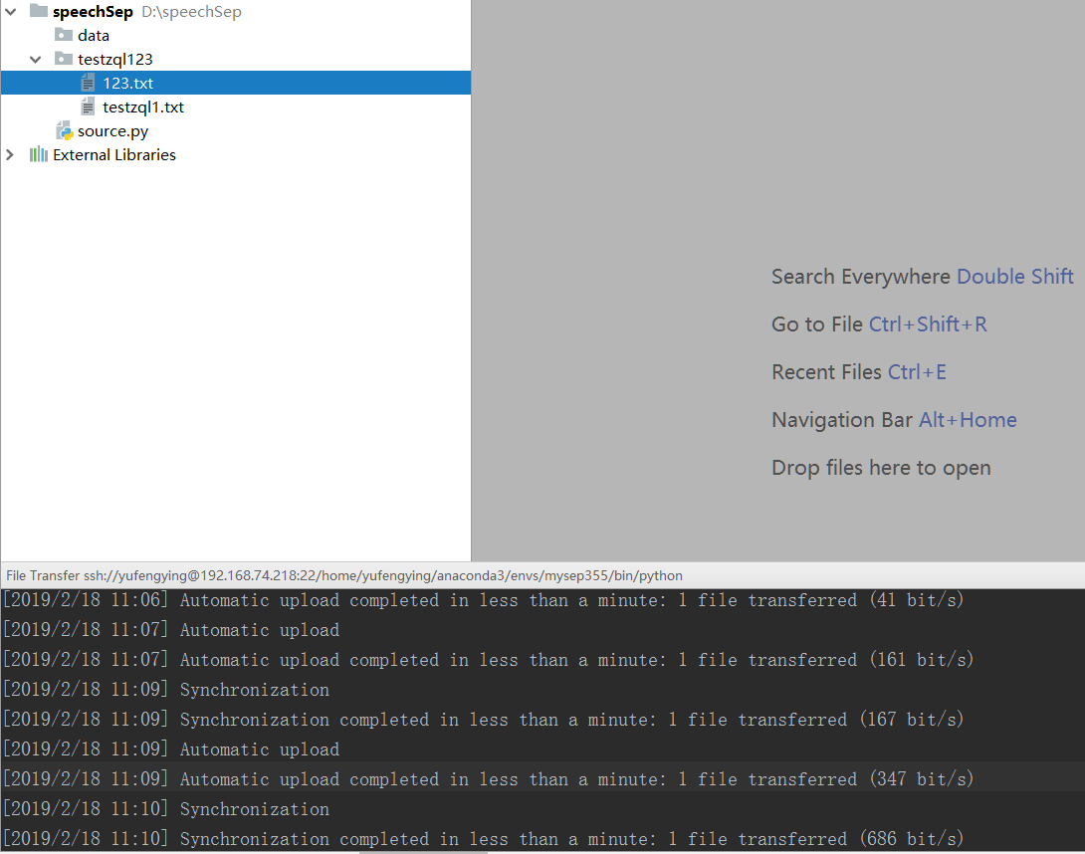The height and width of the screenshot is (854, 1085).
Task: Select External Libraries label
Action: (114, 155)
